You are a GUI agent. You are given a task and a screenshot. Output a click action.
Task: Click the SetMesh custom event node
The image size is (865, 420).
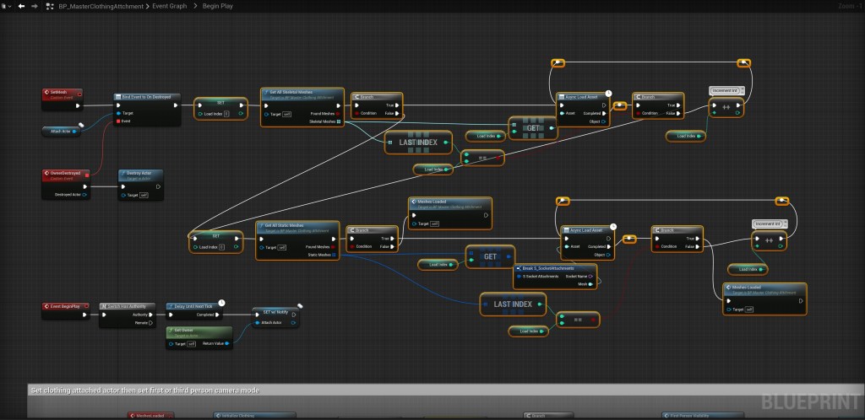tap(63, 92)
